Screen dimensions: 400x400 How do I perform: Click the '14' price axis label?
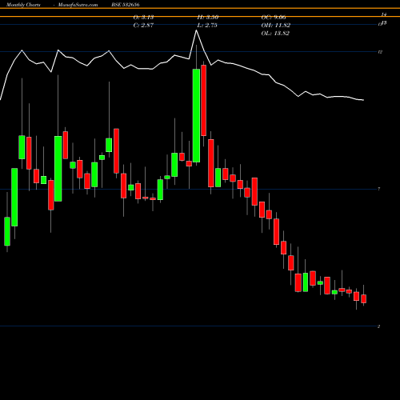pos(384,14)
